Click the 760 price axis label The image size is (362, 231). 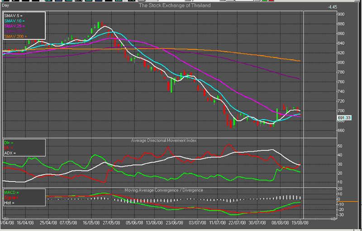tap(341, 82)
